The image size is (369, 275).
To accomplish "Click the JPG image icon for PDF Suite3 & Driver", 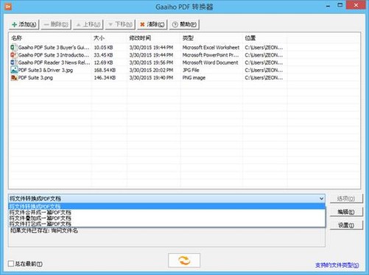I will [14, 70].
